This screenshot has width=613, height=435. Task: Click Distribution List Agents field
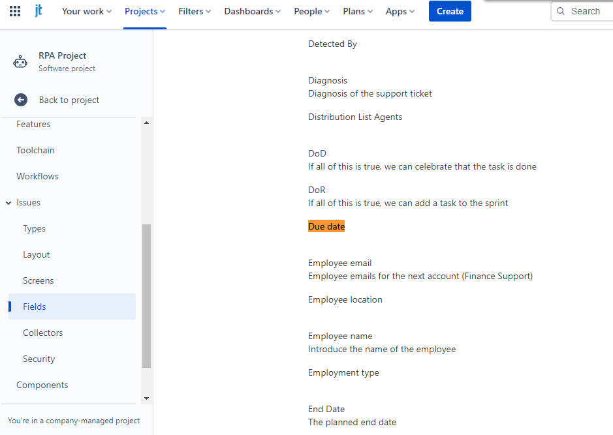355,117
